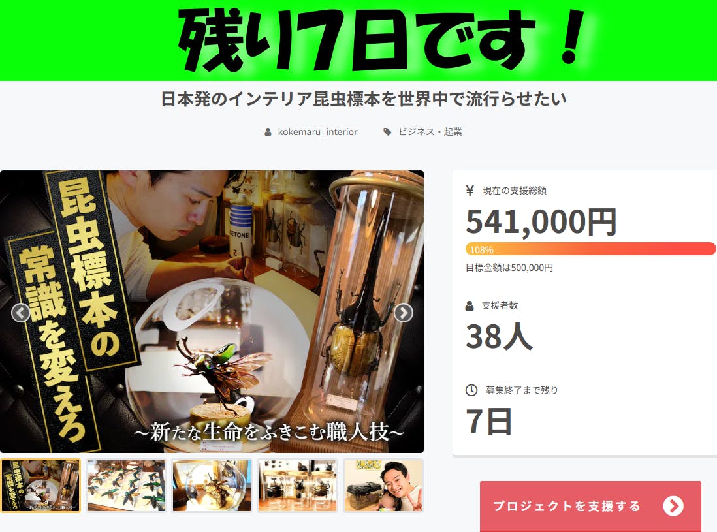Viewport: 717px width, 532px height.
Task: Click the project title 日本発のインテリア昆虫標本
Action: (364, 99)
